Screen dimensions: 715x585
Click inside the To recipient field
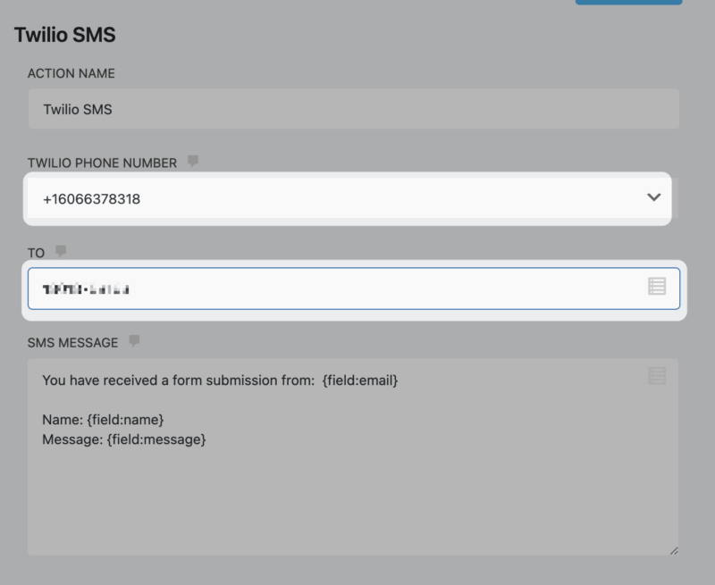[x=268, y=286]
